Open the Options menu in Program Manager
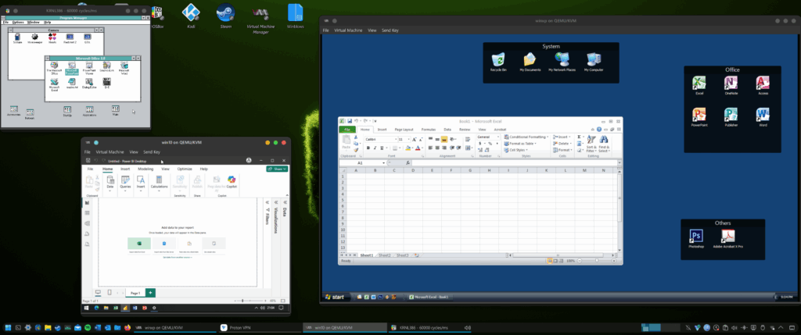Viewport: 801px width, 335px height. tap(19, 23)
